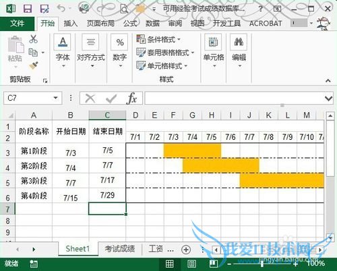Open the 单元格 cells group
Screen dimensions: 337x271
pos(214,51)
